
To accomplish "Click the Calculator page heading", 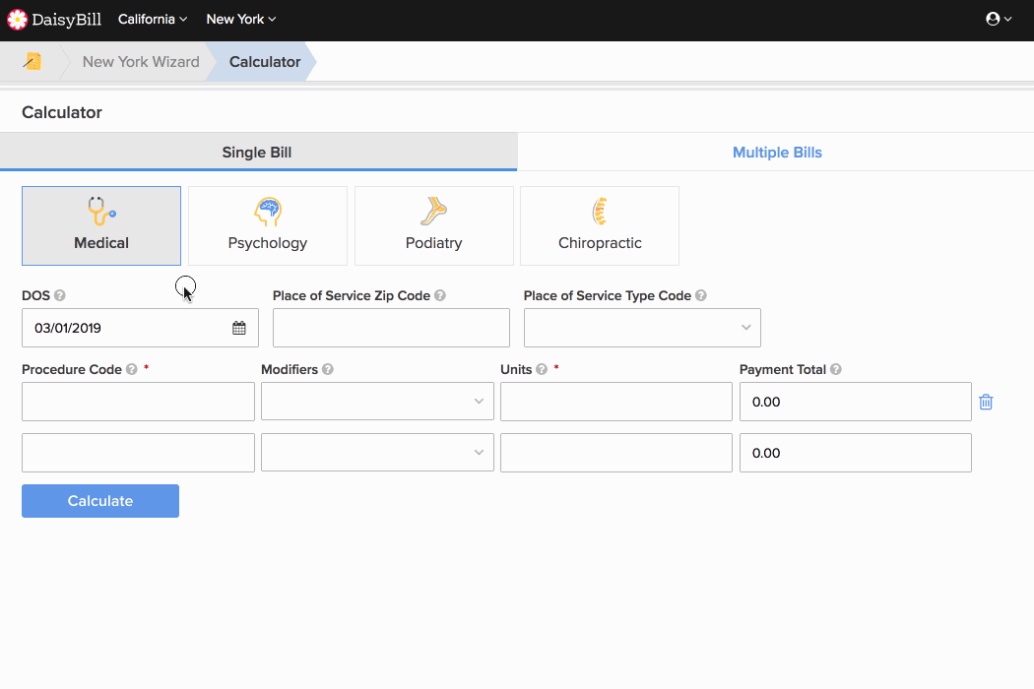I will pyautogui.click(x=62, y=112).
